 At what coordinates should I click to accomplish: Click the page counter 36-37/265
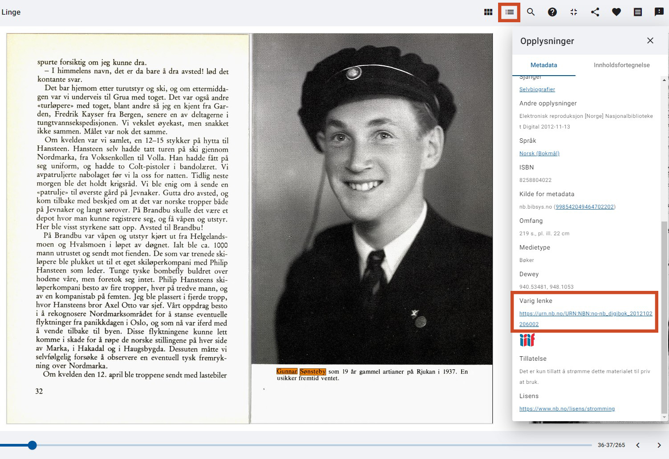tap(611, 445)
